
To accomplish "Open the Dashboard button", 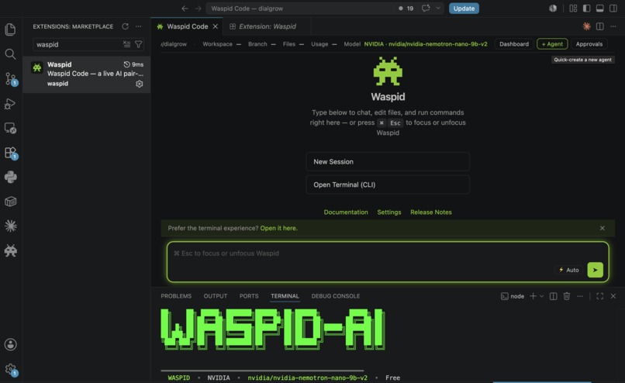I will (x=514, y=44).
